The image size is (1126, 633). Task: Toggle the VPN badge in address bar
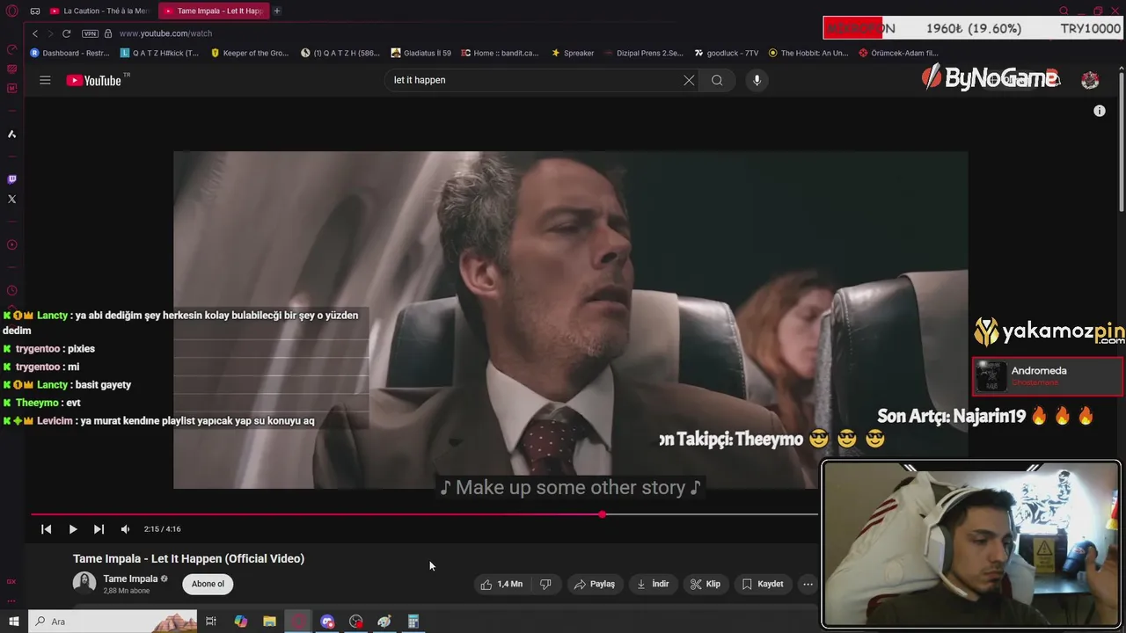pos(90,33)
